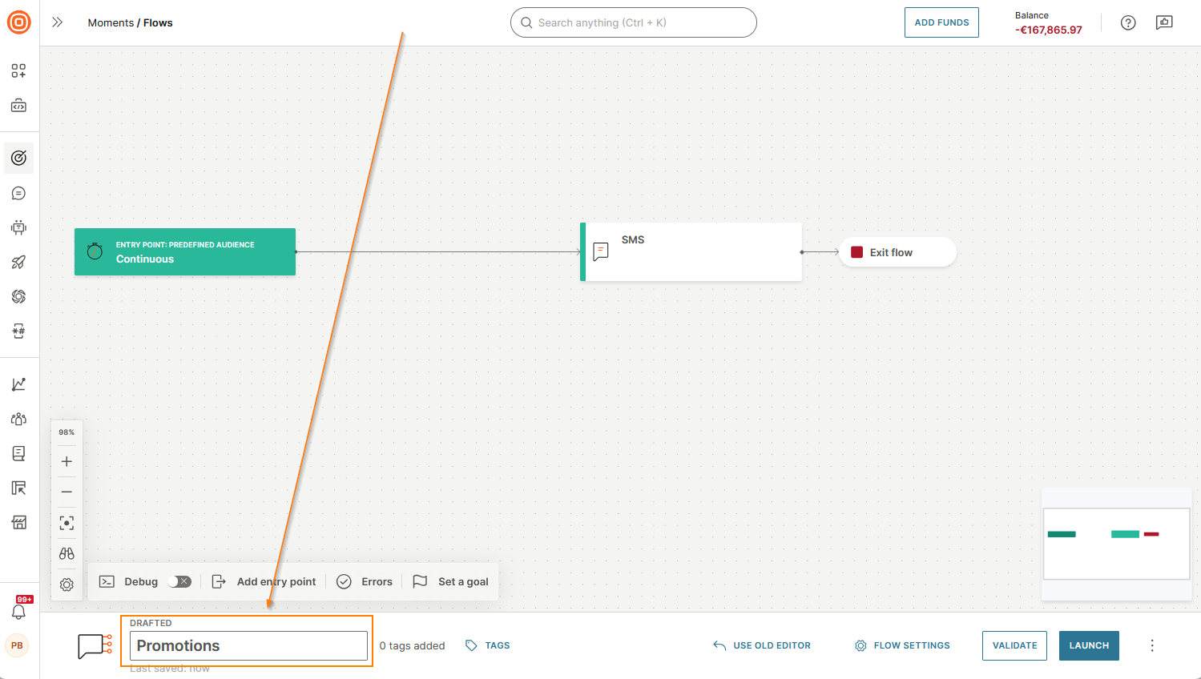This screenshot has width=1201, height=679.
Task: Toggle the Debug switch on
Action: 180,581
